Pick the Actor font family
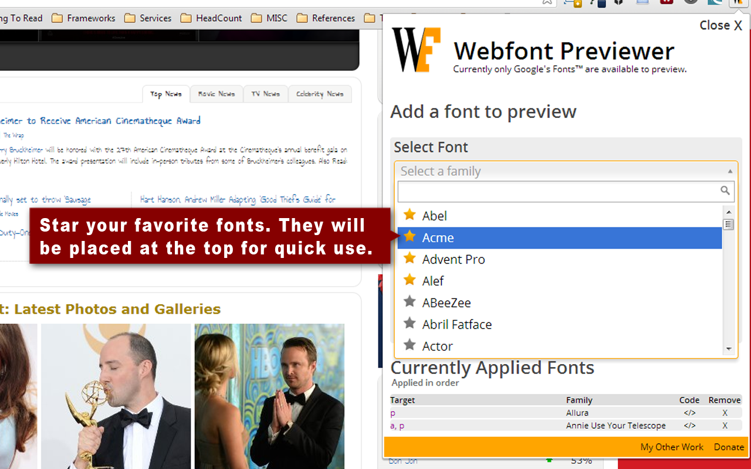The image size is (751, 469). pos(560,346)
